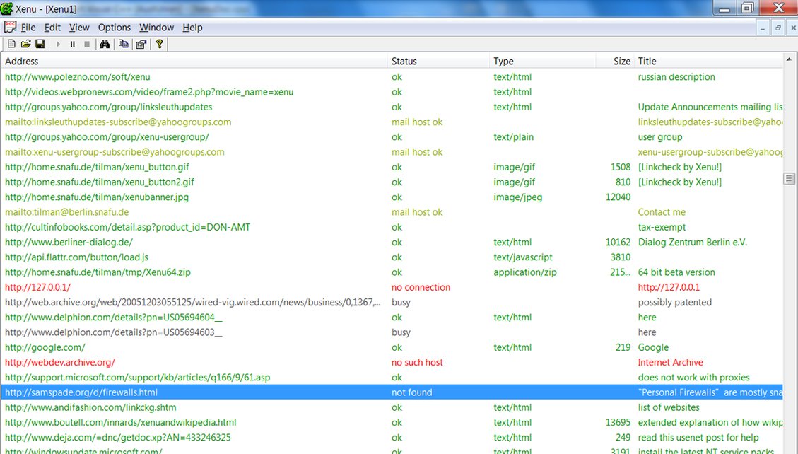798x454 pixels.
Task: Select the red http://127.0.0.1/ address
Action: click(37, 287)
